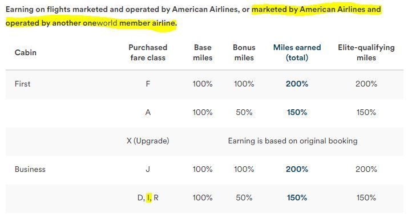Click 50% bonus miles in A row
This screenshot has height=218, width=416.
point(244,113)
